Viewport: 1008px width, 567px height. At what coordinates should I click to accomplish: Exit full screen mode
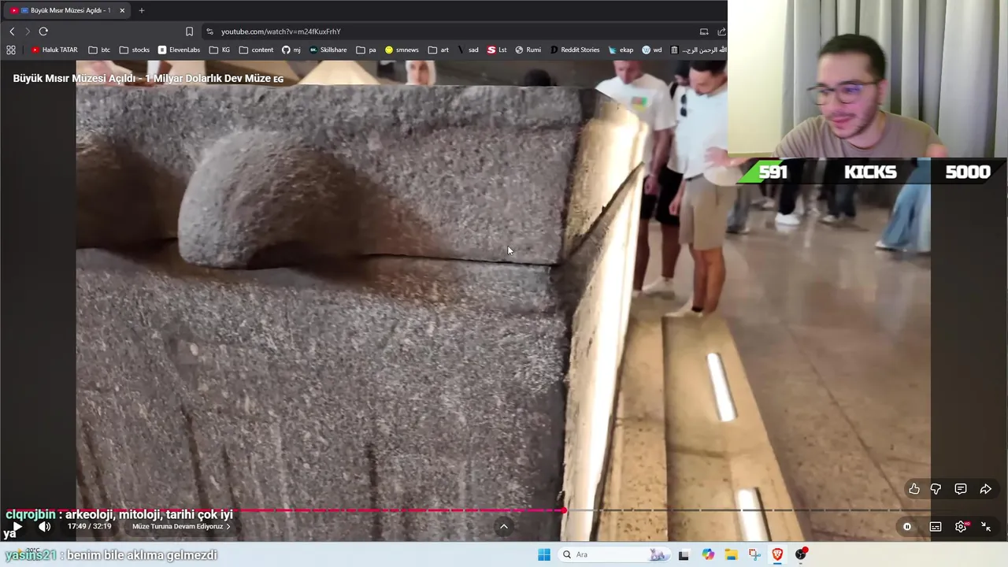click(985, 527)
